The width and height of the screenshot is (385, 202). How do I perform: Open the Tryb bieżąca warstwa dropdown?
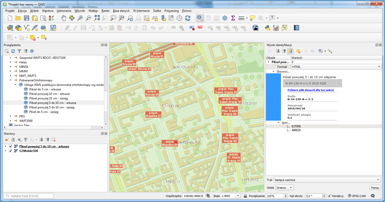[327, 180]
